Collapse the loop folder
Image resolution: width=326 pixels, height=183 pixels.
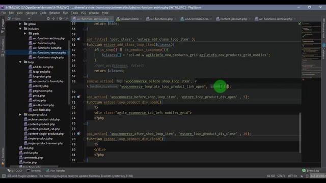(20, 62)
